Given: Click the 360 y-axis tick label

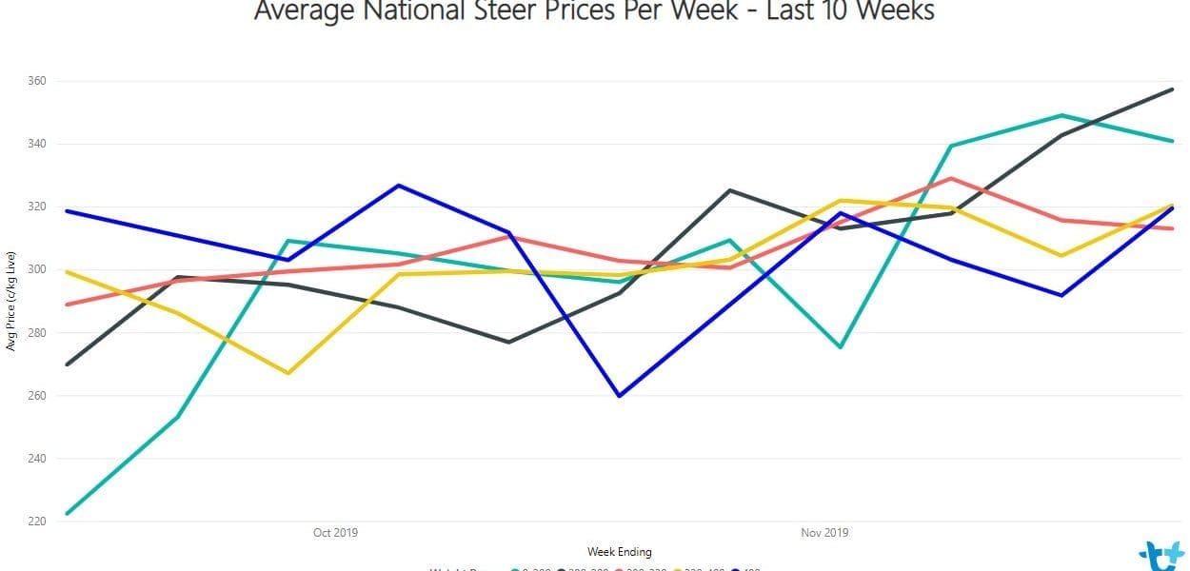Looking at the screenshot, I should coord(35,81).
